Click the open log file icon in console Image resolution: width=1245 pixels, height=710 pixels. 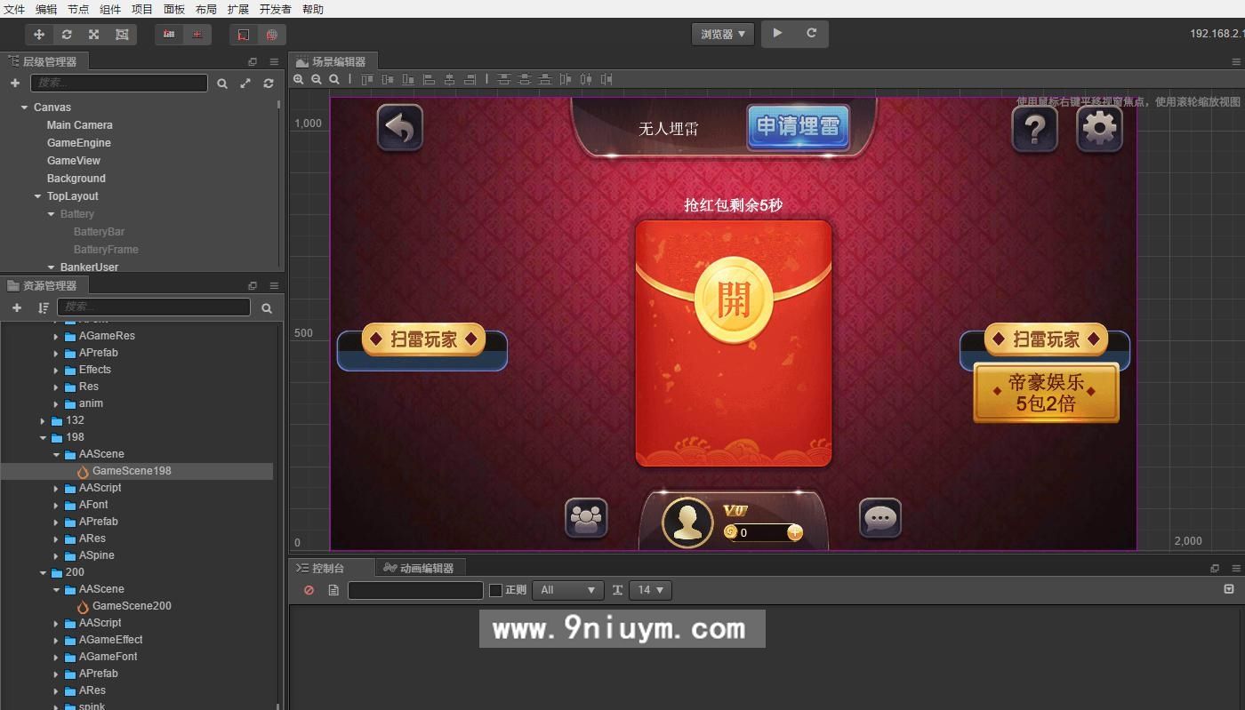[334, 589]
